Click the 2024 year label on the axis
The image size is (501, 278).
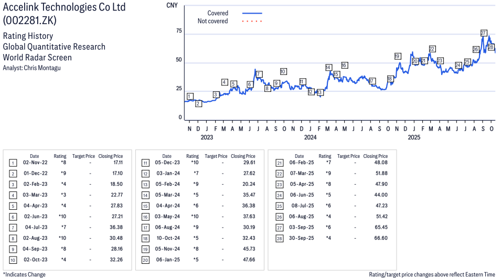pyautogui.click(x=310, y=138)
